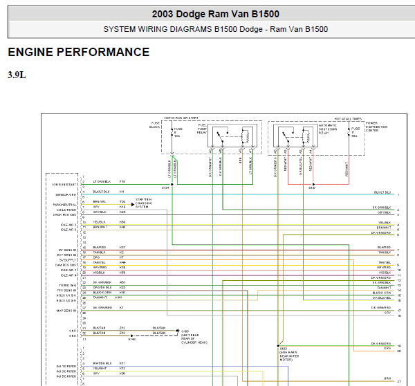Click the 'HOT IN RUN OR START' label

(x=181, y=118)
